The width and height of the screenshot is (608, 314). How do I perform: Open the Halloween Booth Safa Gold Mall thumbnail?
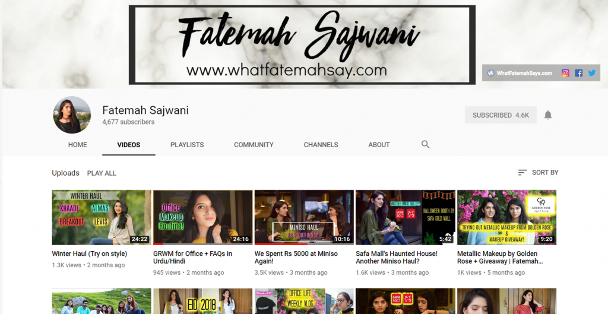(405, 217)
